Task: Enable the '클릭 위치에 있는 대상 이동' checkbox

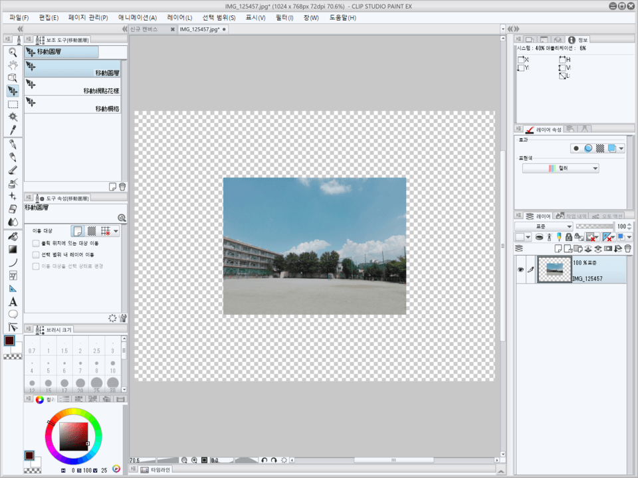Action: coord(36,244)
